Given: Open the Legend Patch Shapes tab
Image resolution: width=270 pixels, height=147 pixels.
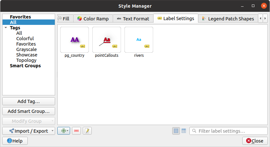Looking at the screenshot, I should pyautogui.click(x=228, y=18).
